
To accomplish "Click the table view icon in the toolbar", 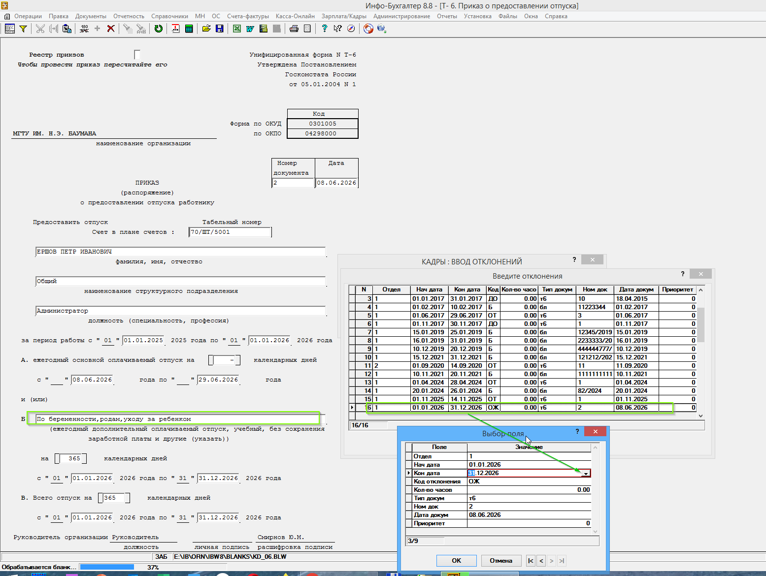I will pyautogui.click(x=9, y=29).
